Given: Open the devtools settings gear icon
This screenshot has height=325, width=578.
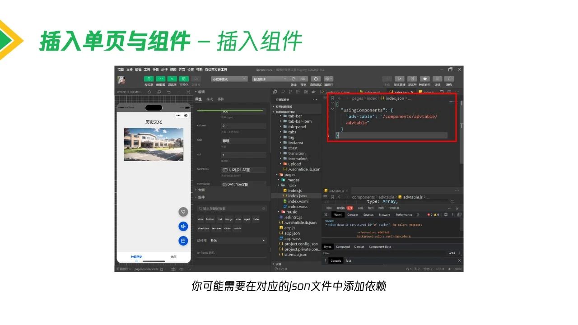Looking at the screenshot, I should [446, 215].
